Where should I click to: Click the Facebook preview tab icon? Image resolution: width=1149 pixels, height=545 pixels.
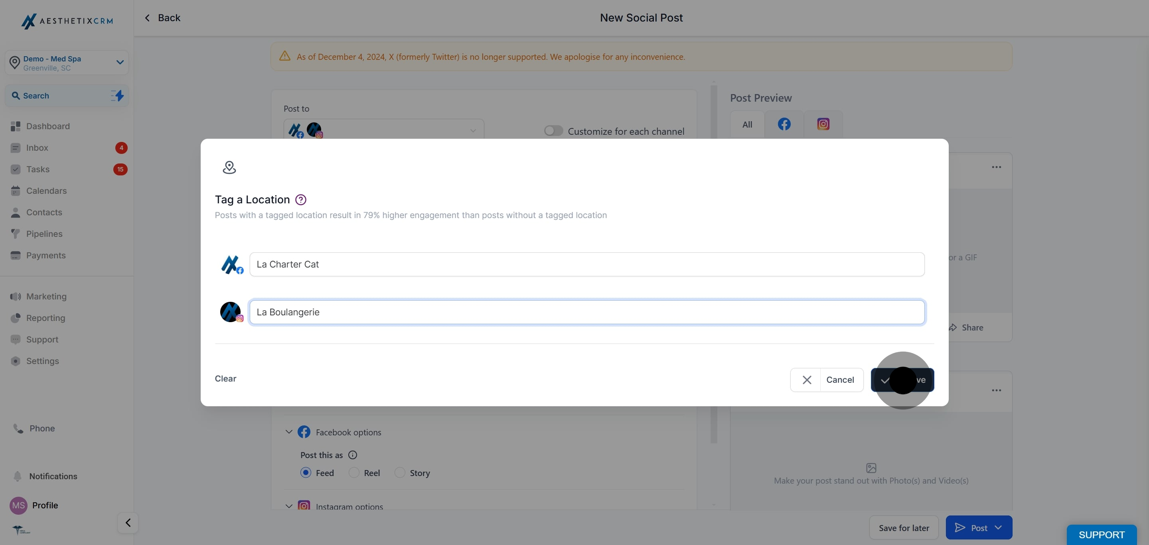pyautogui.click(x=784, y=124)
